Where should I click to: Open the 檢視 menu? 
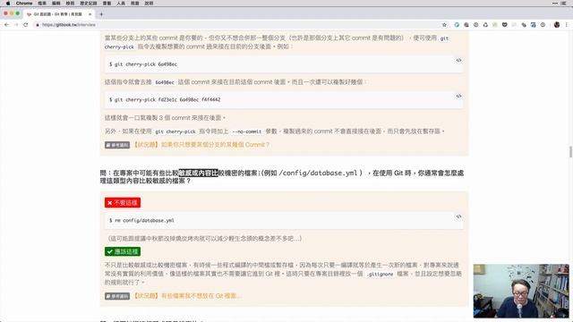(70, 3)
